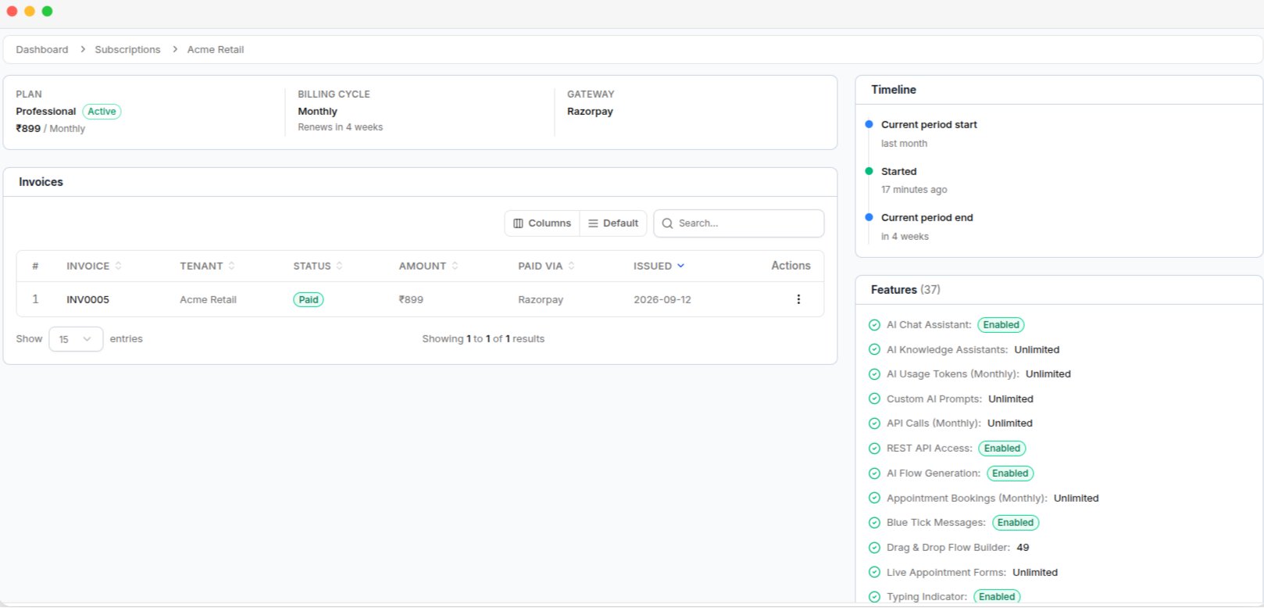The image size is (1264, 608).
Task: Click the value 49 for Drag & Drop Flow Builder
Action: [x=1023, y=548]
